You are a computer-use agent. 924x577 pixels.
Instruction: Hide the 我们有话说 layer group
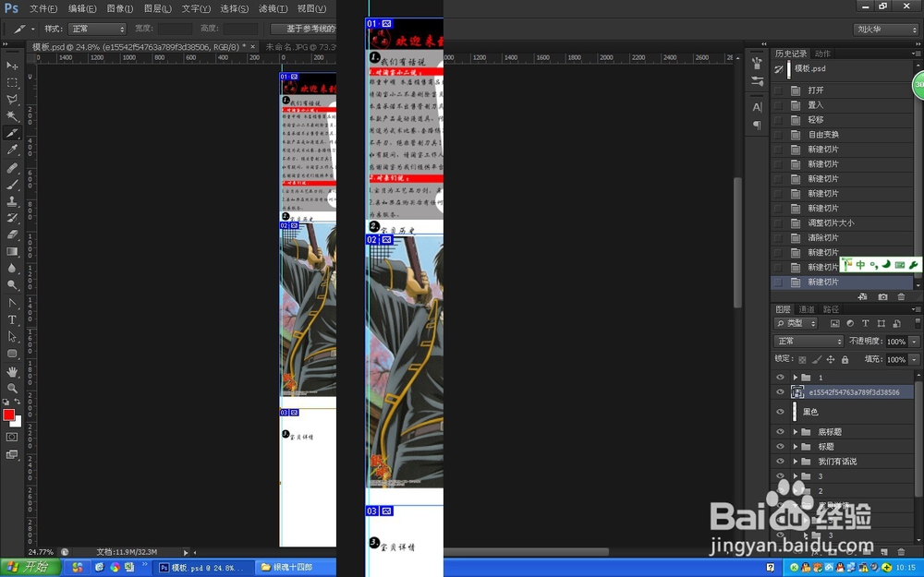point(780,461)
